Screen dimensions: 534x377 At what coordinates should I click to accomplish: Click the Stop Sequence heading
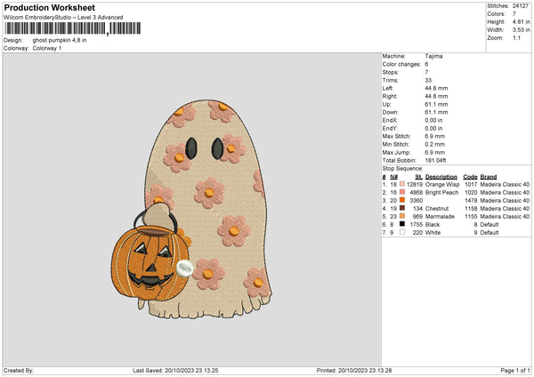402,168
